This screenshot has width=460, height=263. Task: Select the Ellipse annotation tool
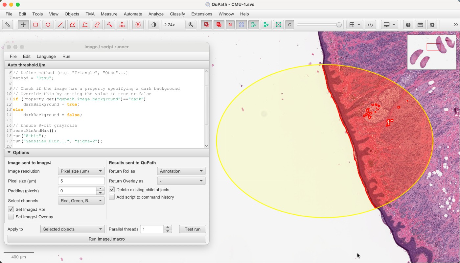[x=48, y=25]
